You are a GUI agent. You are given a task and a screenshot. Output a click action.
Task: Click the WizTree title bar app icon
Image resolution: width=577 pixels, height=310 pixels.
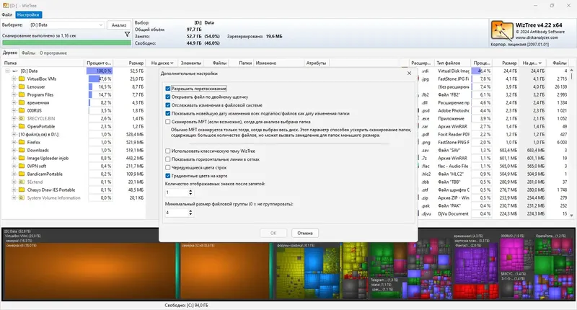click(6, 6)
